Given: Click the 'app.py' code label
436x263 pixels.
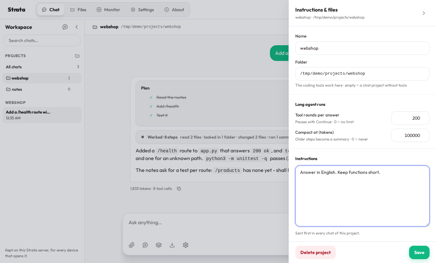Looking at the screenshot, I should 209,151.
